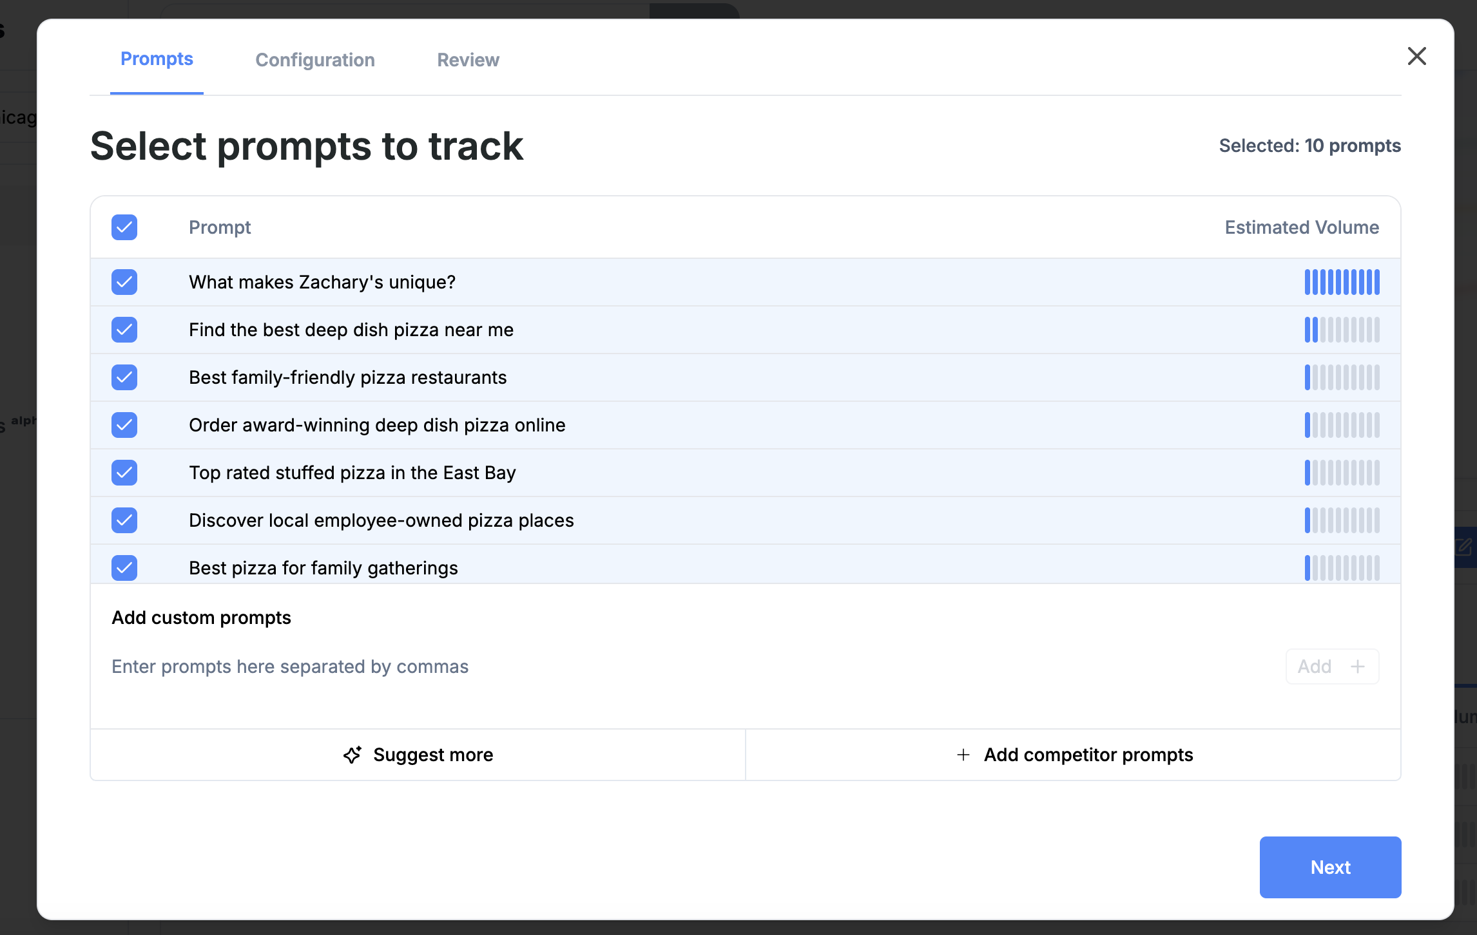
Task: Click the sparkle icon beside Suggest more
Action: [352, 755]
